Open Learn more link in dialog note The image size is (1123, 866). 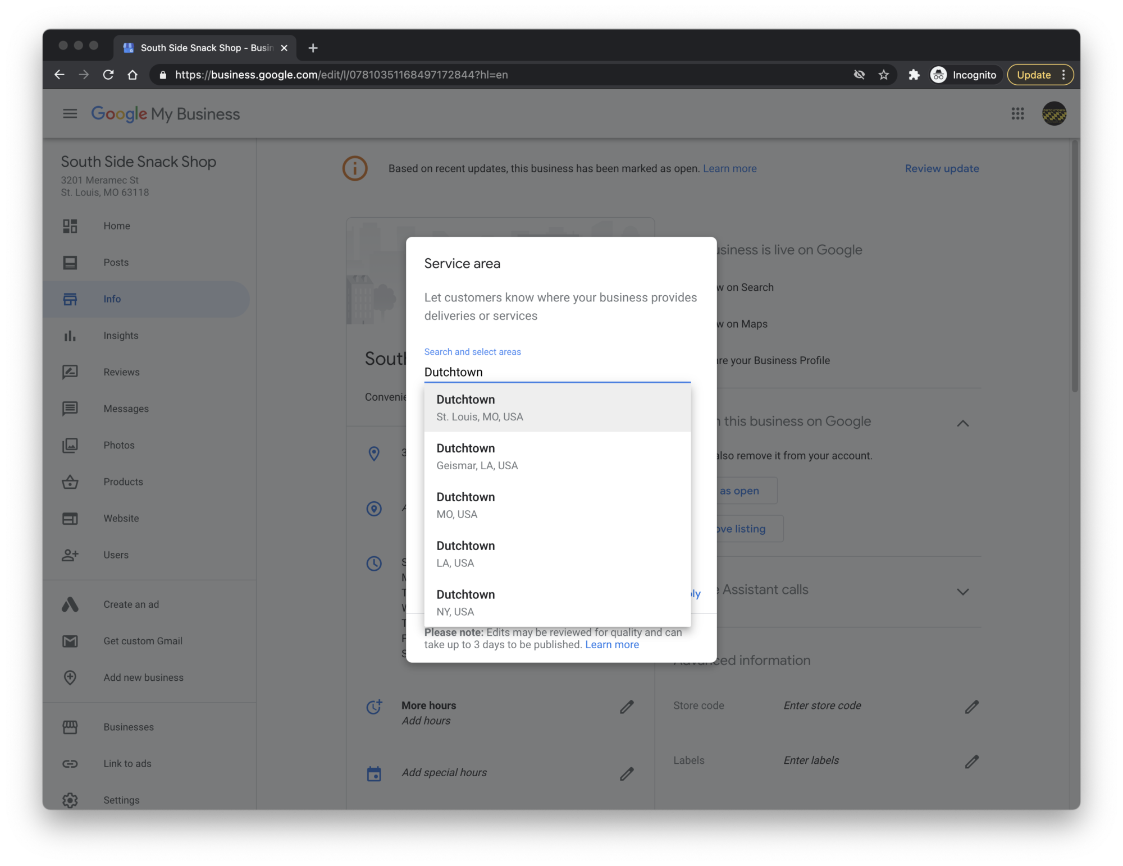[x=612, y=644]
